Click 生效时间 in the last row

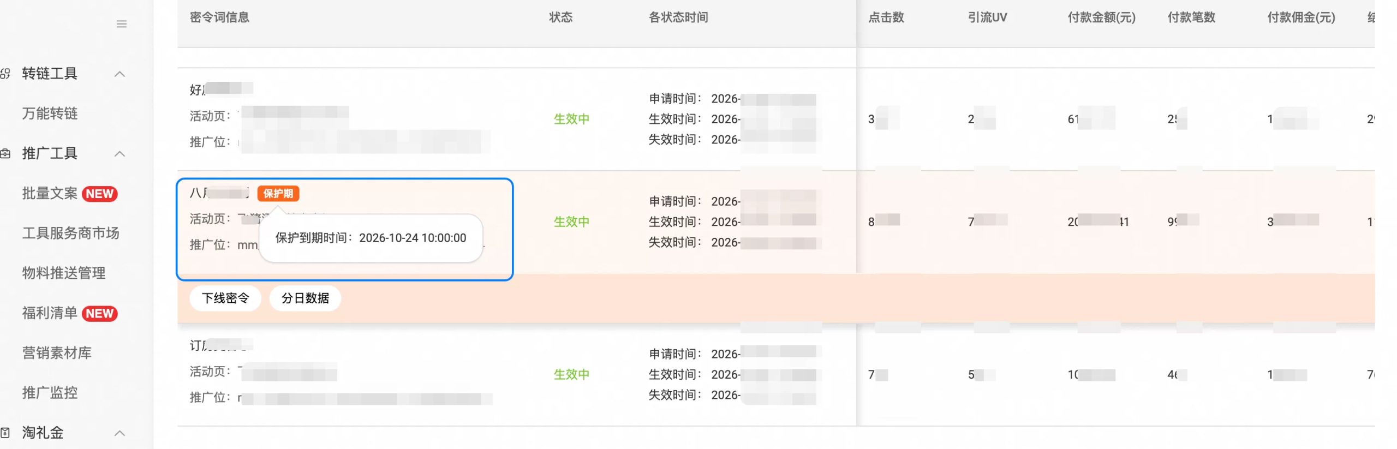pos(674,374)
